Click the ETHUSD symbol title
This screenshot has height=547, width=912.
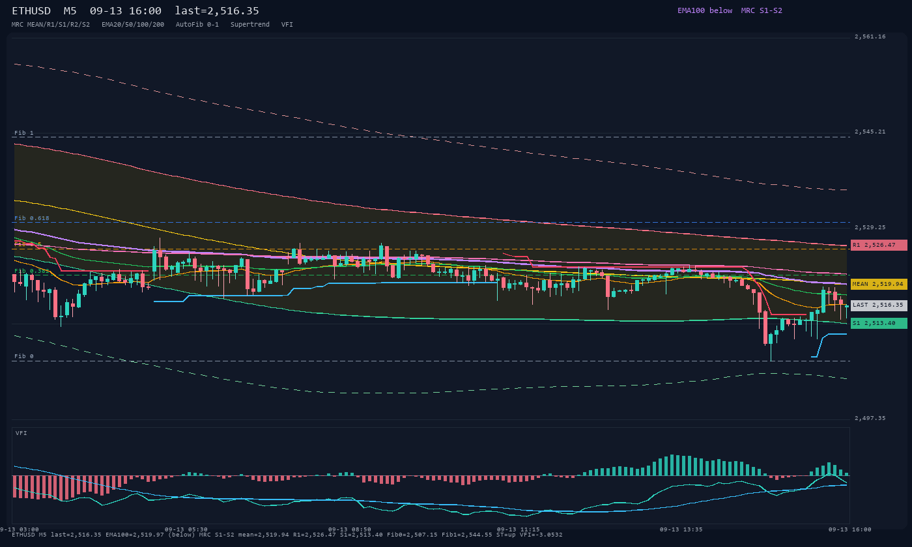pos(31,11)
